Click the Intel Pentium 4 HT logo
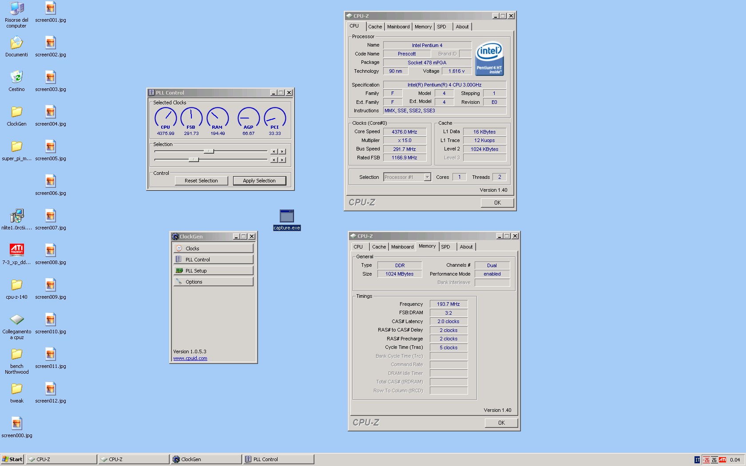746x466 pixels. (489, 59)
